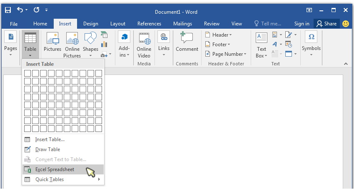Click the Comment button
The image size is (354, 189).
pyautogui.click(x=187, y=42)
